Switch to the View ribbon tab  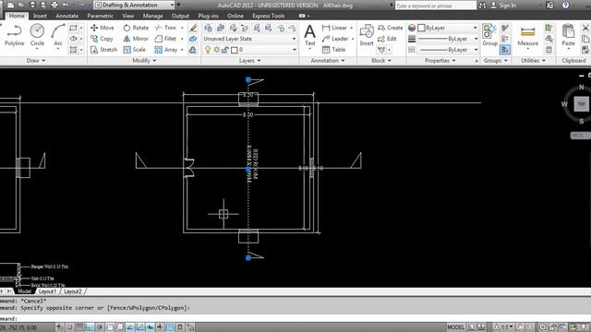point(128,16)
